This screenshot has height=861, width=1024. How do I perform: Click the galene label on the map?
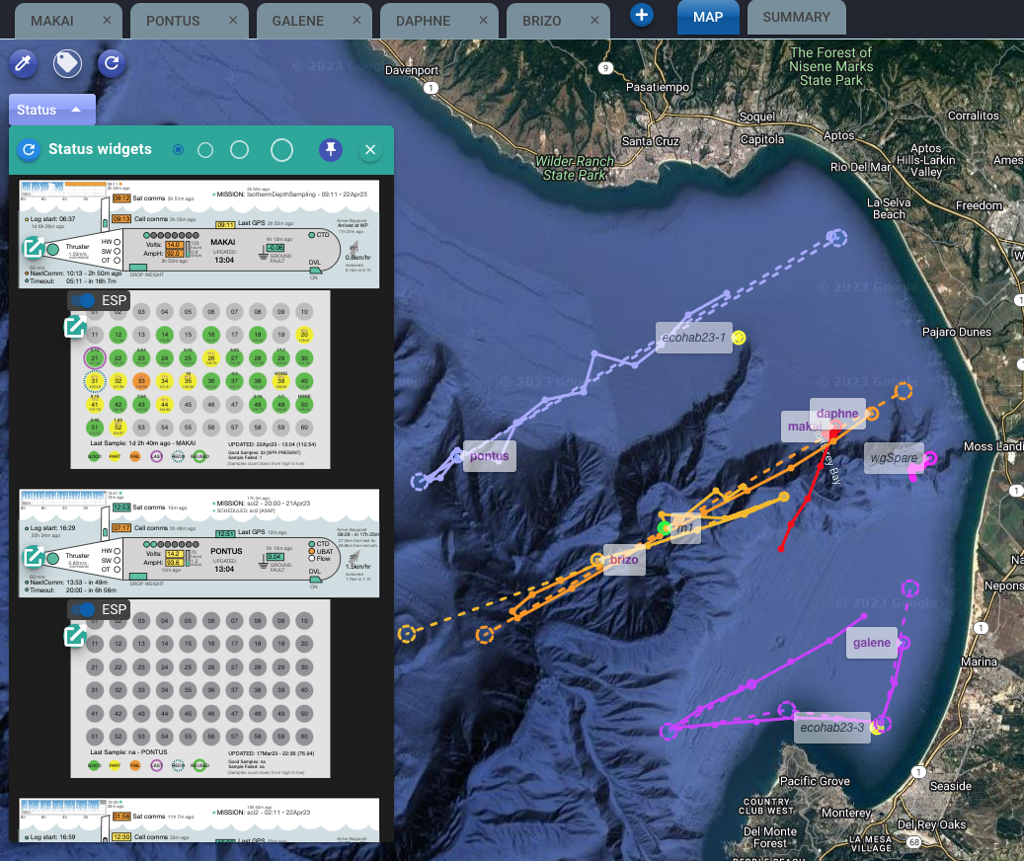(x=871, y=643)
